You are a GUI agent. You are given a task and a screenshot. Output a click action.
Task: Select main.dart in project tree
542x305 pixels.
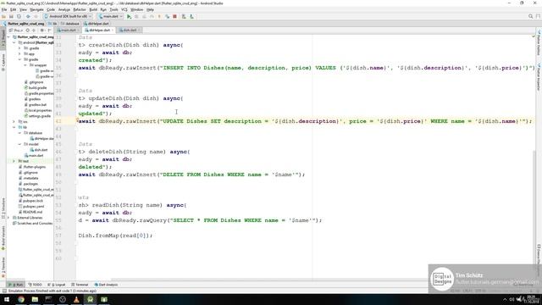[x=34, y=155]
